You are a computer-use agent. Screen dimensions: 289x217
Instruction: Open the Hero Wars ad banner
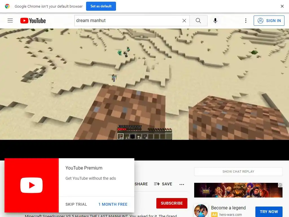coord(238,190)
